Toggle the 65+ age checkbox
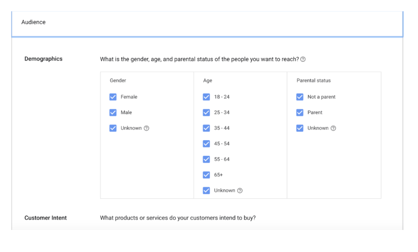The image size is (418, 252). click(x=207, y=175)
